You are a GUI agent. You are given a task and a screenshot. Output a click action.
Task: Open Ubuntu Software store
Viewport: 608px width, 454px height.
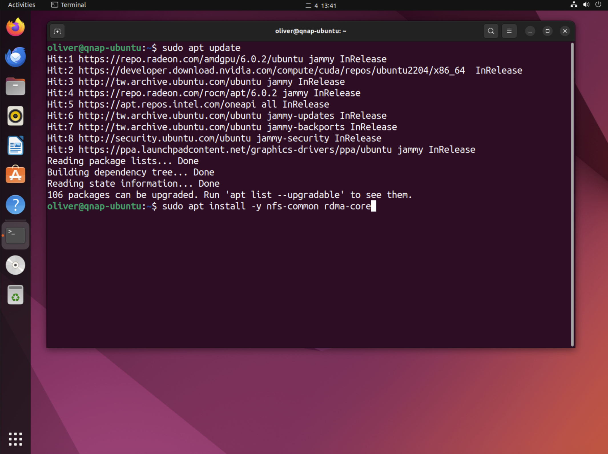pyautogui.click(x=15, y=175)
